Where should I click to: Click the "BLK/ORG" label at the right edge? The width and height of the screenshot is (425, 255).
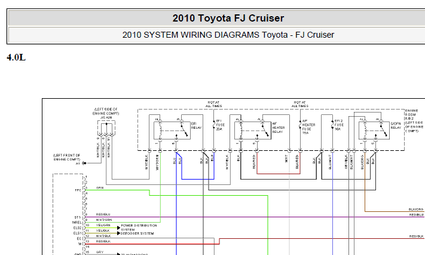click(x=416, y=210)
